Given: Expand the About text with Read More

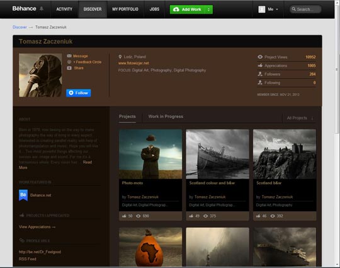Looking at the screenshot, I should [88, 162].
